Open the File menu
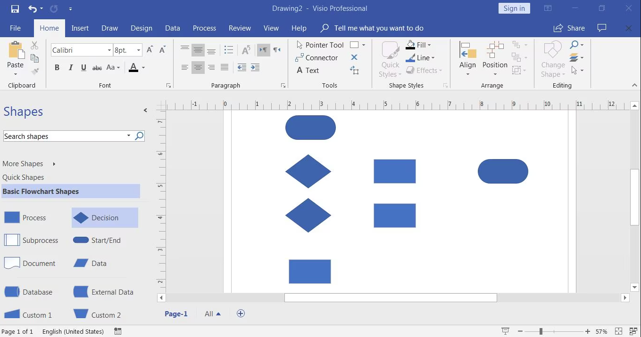 (15, 28)
